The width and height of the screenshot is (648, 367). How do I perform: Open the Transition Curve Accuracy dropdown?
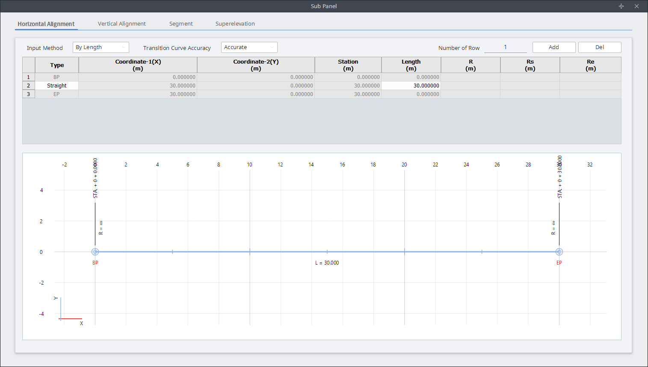249,47
